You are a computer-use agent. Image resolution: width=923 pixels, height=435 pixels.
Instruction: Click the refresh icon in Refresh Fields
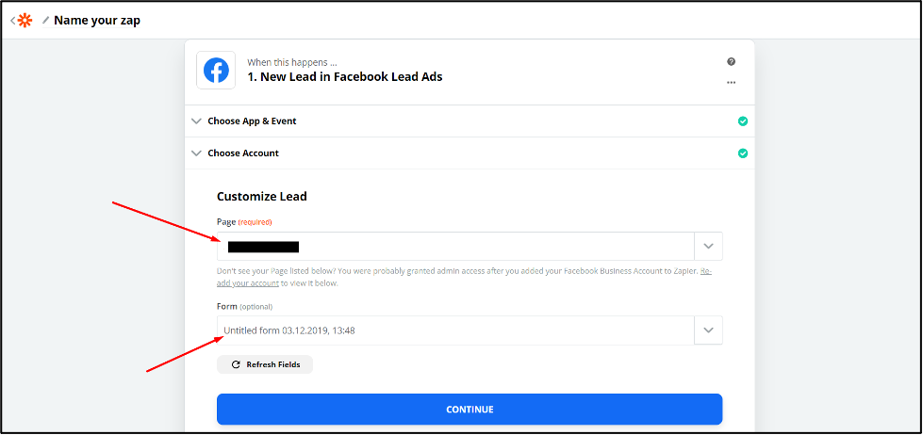point(236,364)
